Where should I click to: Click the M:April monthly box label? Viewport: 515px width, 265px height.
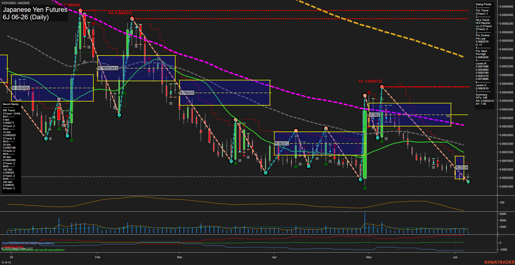[x=282, y=143]
